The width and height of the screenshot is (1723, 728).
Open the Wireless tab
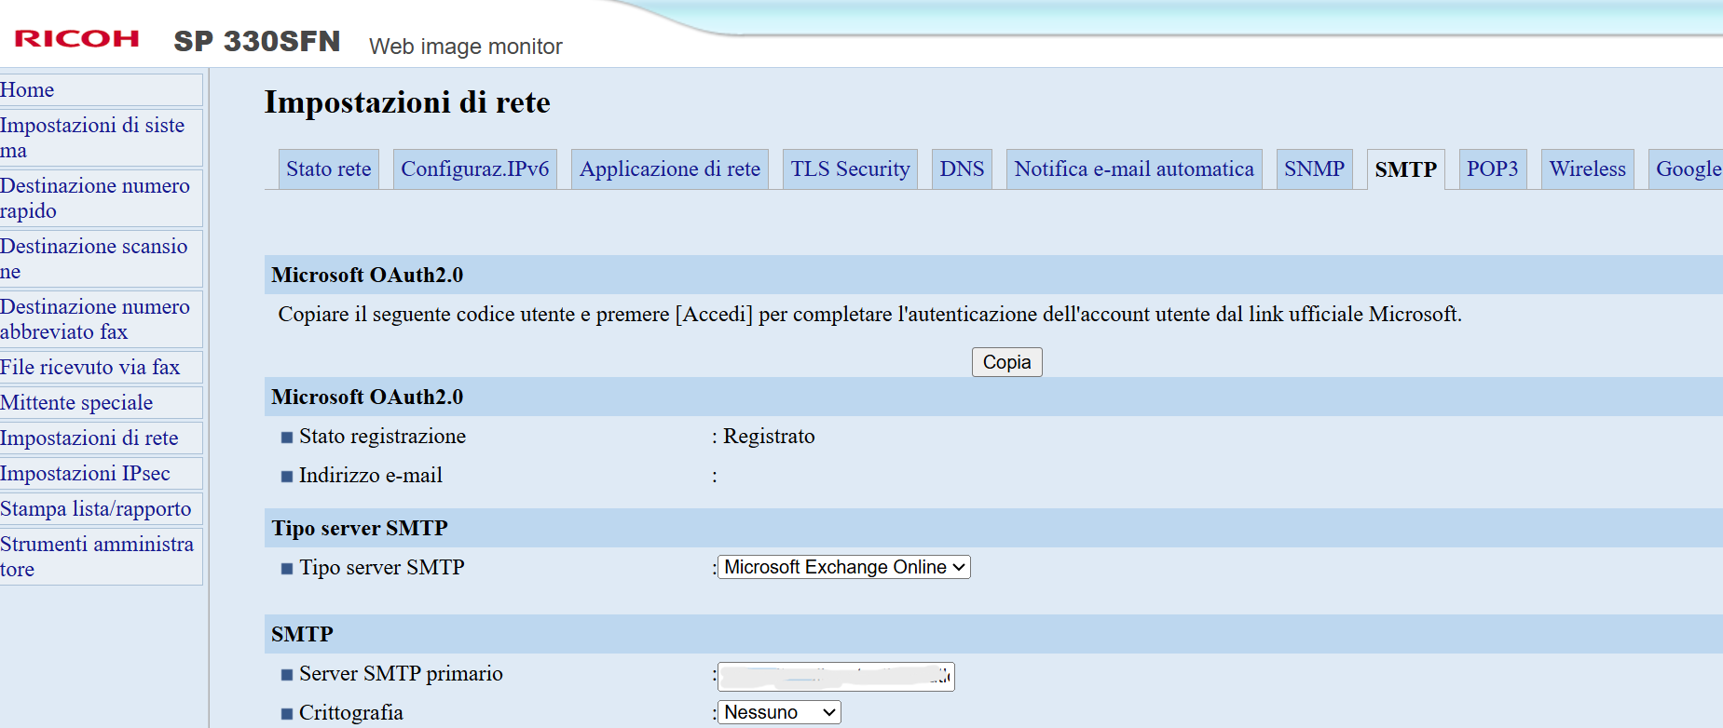tap(1588, 169)
